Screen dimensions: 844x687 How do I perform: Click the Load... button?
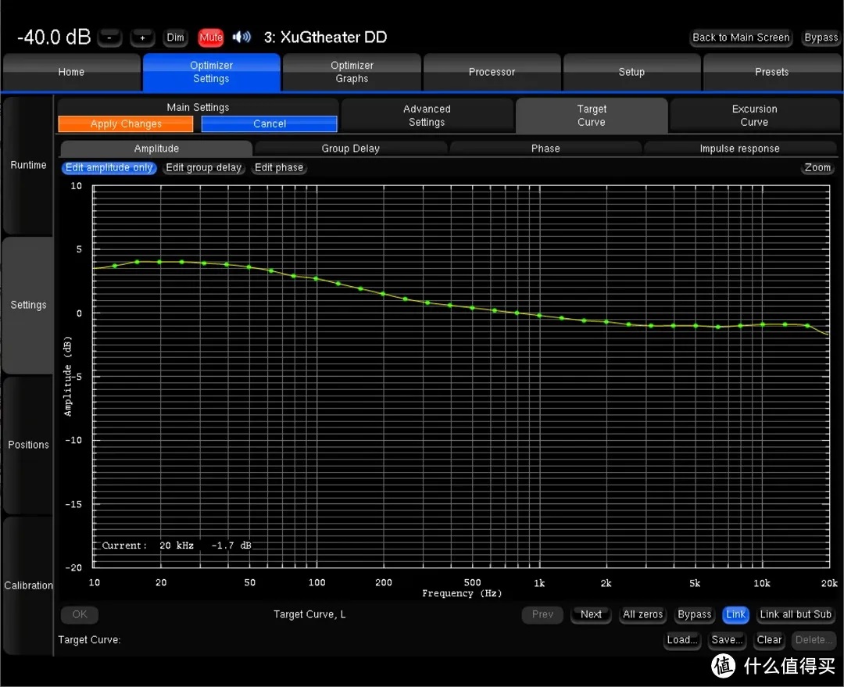682,640
